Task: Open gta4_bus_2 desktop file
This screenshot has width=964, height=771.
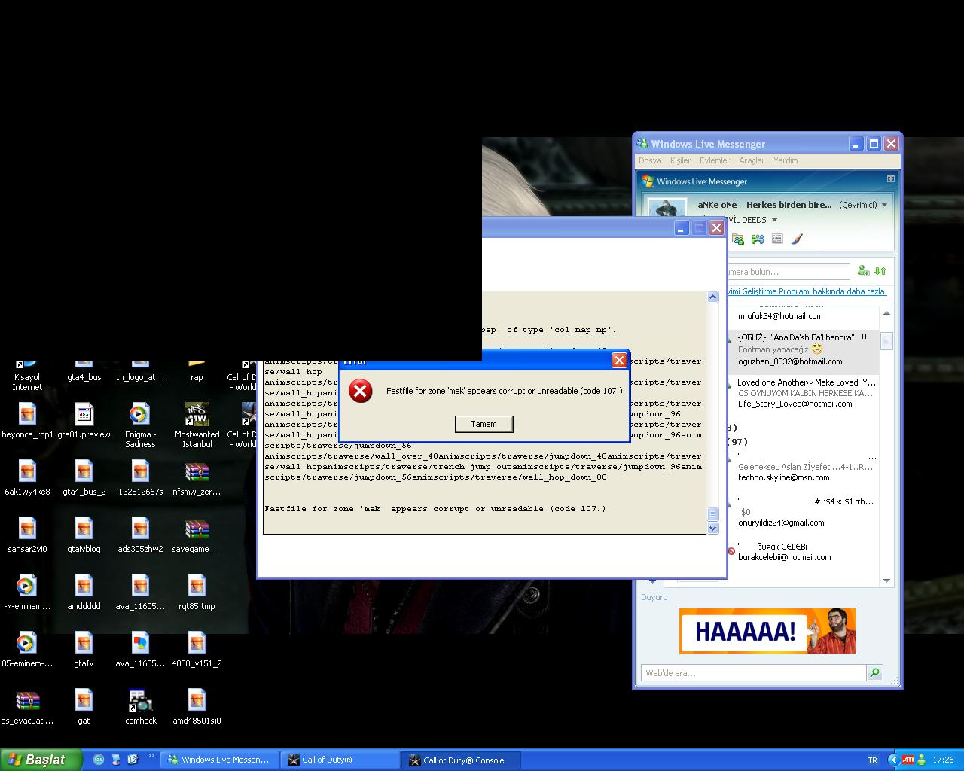Action: pyautogui.click(x=84, y=478)
